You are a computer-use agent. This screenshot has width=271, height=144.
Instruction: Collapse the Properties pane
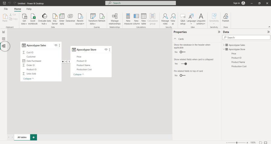219,32
